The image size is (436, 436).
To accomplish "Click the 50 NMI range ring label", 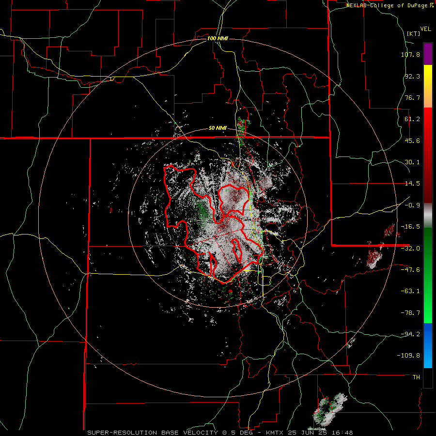I will click(x=218, y=128).
